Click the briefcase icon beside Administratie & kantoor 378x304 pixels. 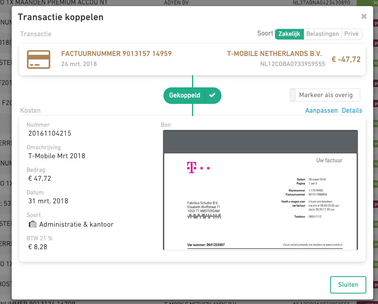[x=33, y=224]
